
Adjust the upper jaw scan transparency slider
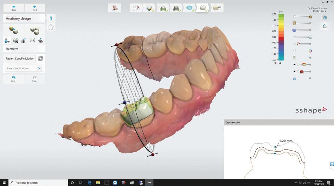(x=303, y=16)
